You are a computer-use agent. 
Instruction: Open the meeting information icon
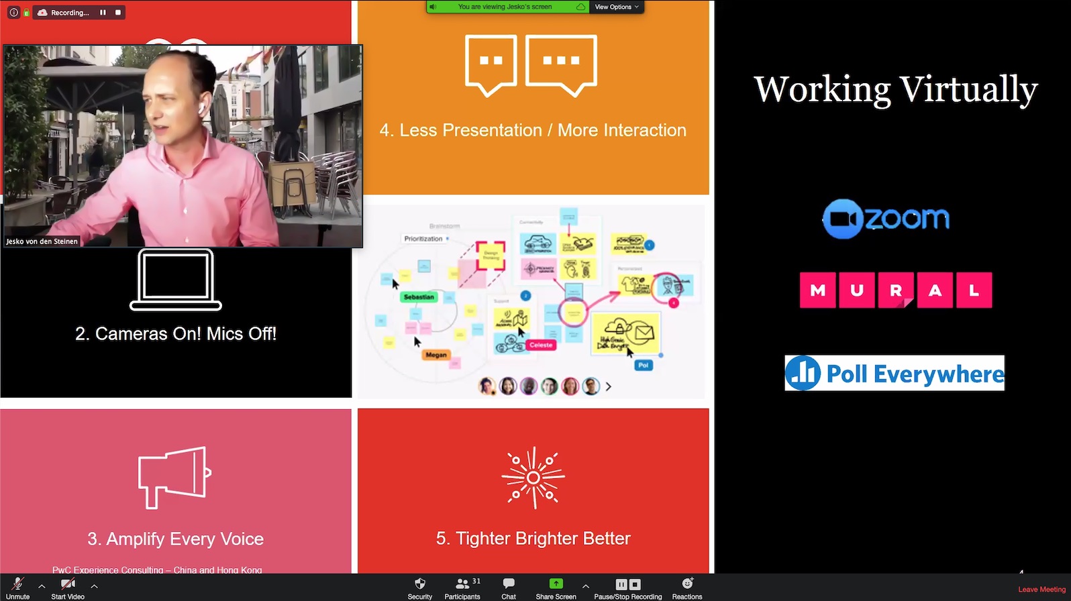(x=13, y=13)
